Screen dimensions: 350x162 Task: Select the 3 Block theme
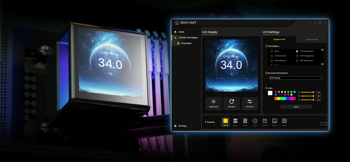coord(245,122)
